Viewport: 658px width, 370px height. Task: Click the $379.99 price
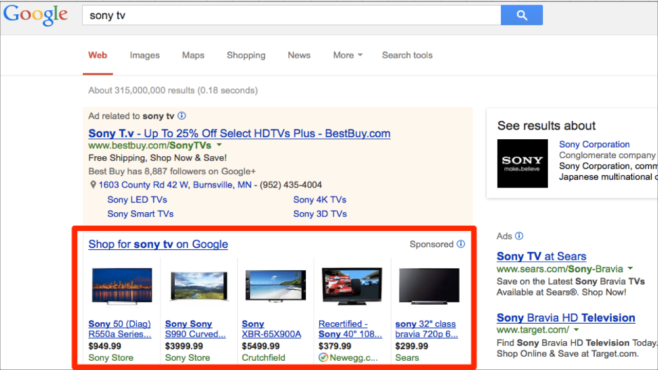335,346
